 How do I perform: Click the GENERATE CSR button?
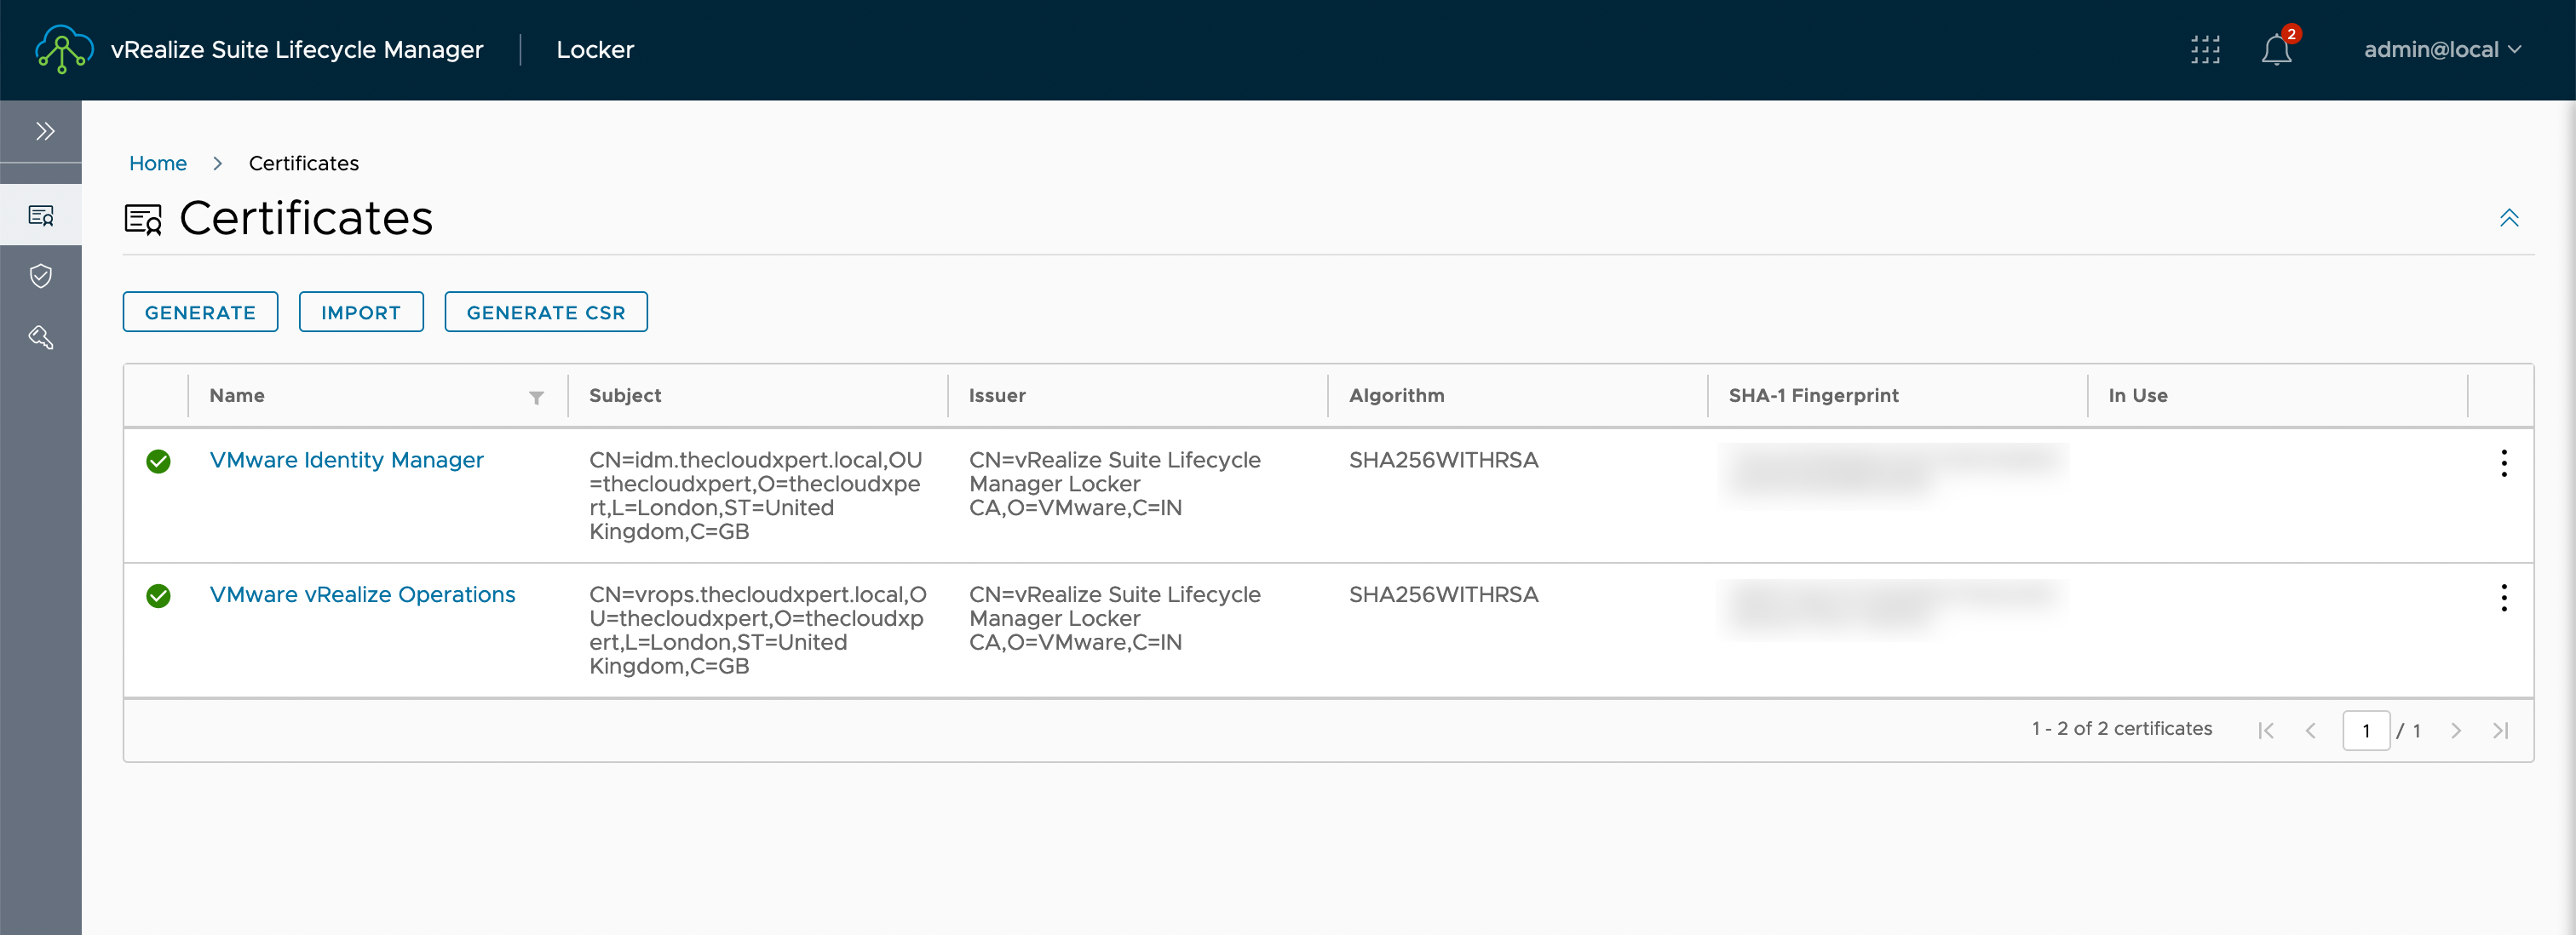[546, 312]
